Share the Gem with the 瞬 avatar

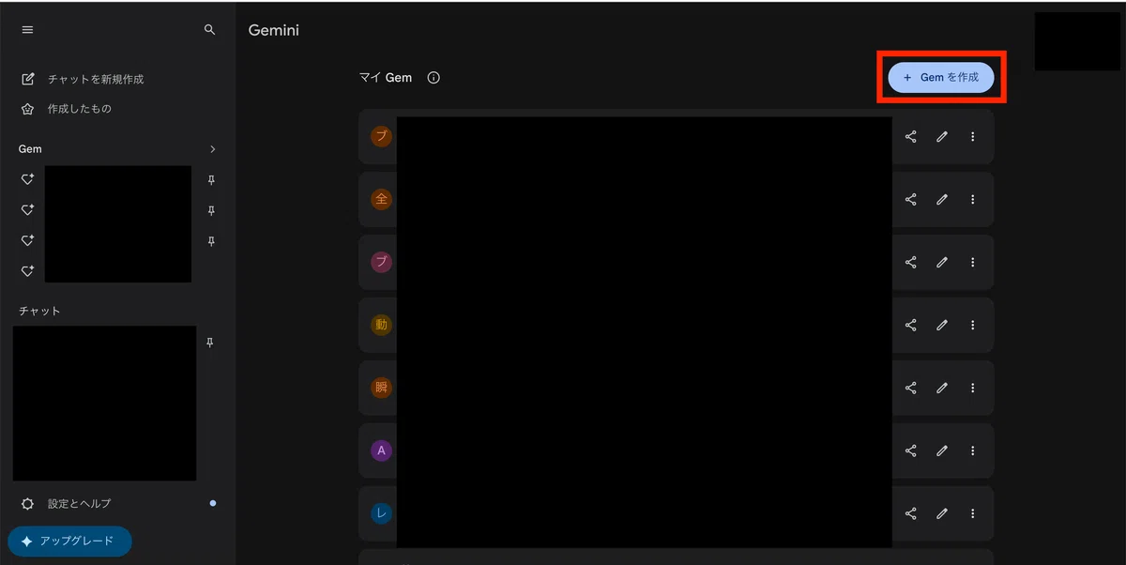pos(911,388)
